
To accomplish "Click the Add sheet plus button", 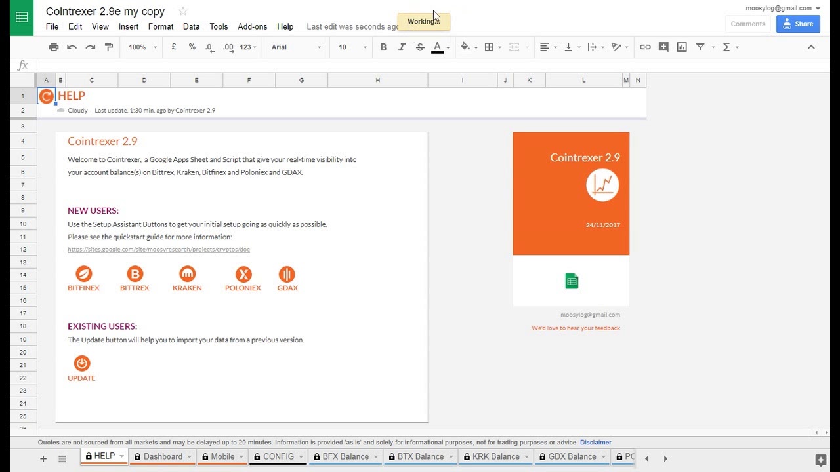I will [43, 459].
